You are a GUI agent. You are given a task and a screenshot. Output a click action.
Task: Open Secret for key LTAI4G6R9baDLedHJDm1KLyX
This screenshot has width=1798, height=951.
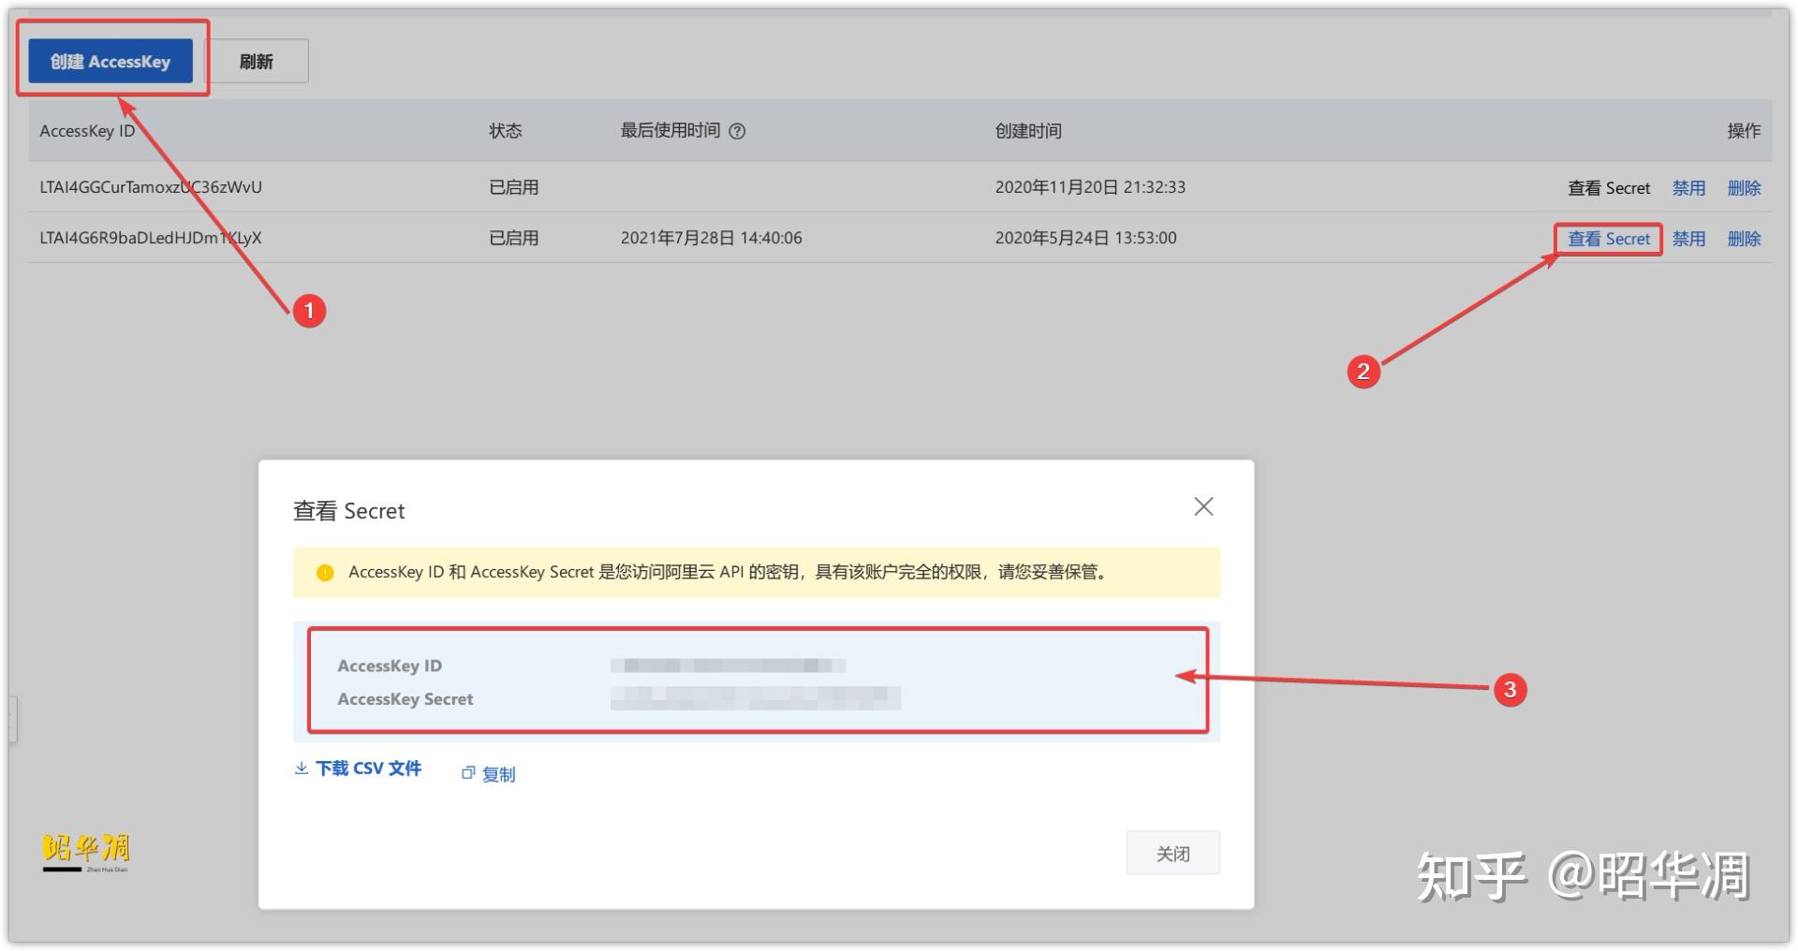1608,238
